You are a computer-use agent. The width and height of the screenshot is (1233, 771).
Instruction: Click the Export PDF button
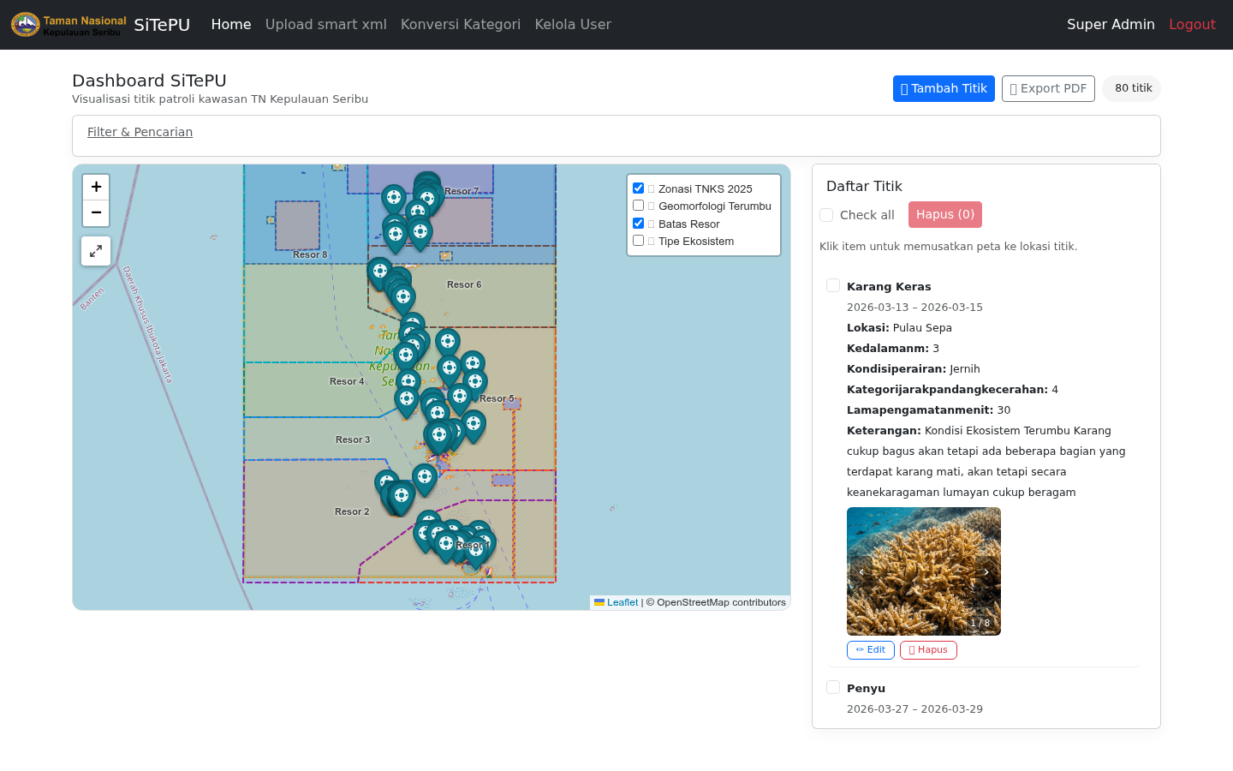point(1048,88)
